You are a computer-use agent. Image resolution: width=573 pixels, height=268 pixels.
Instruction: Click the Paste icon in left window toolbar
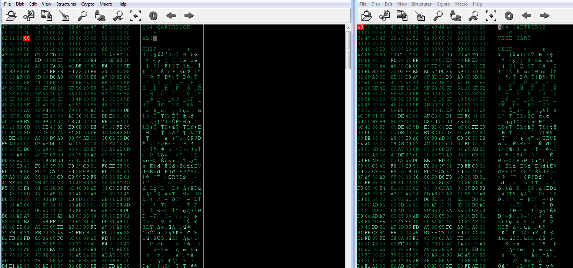click(x=64, y=16)
